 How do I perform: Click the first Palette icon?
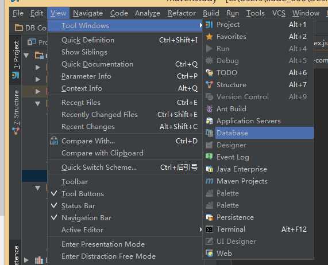[209, 193]
